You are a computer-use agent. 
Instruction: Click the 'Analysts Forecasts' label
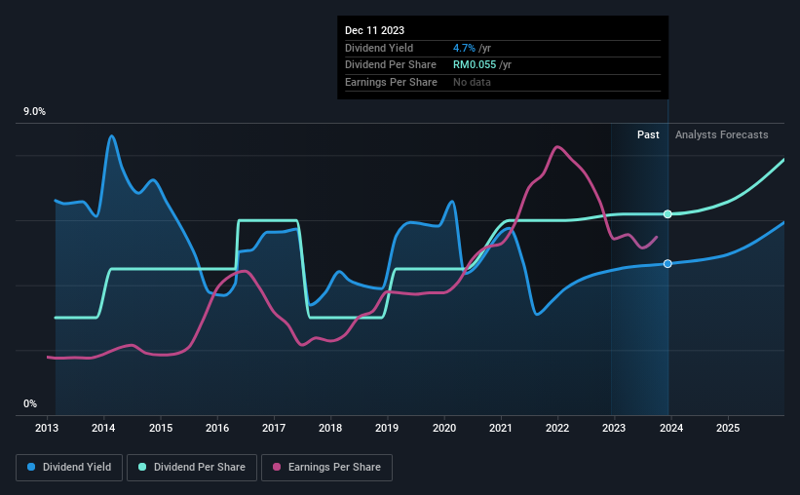click(x=721, y=134)
